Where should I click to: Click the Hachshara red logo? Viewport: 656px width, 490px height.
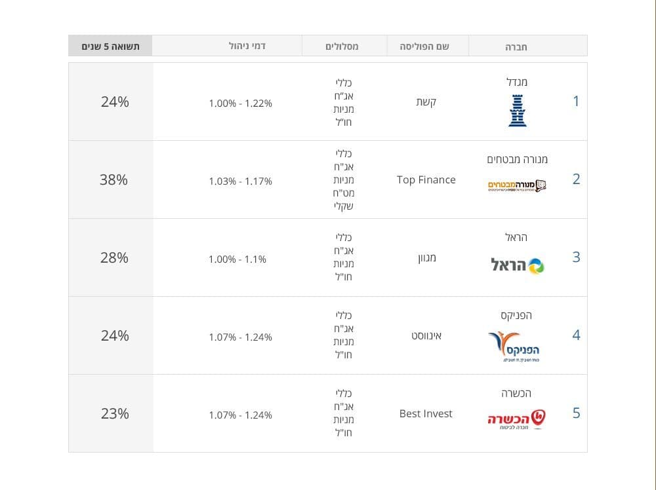517,419
